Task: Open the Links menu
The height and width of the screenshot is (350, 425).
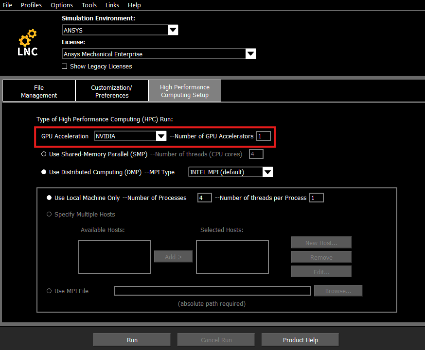Action: 112,5
